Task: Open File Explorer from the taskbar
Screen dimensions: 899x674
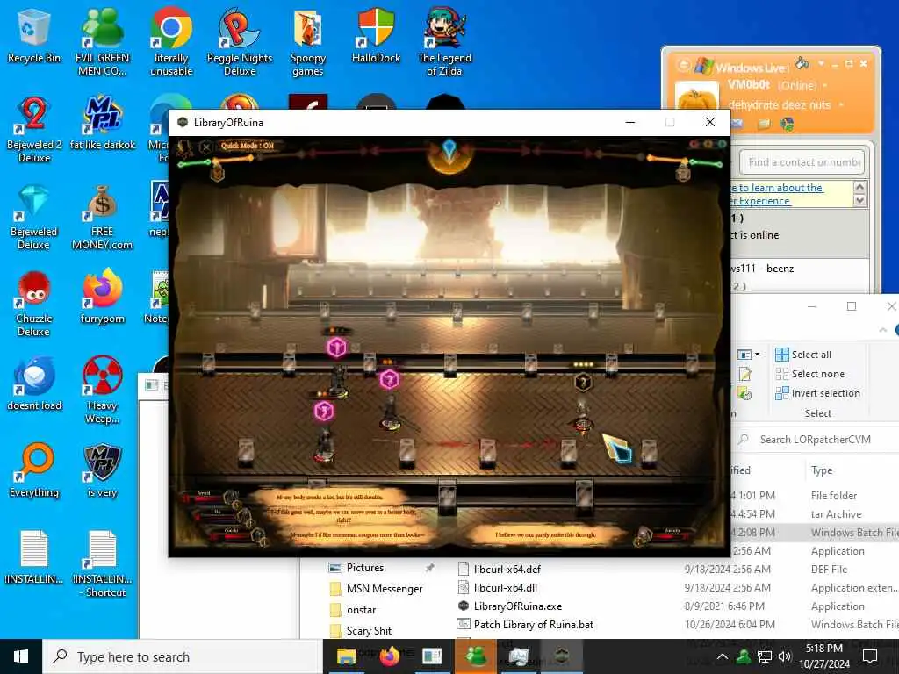Action: point(346,656)
